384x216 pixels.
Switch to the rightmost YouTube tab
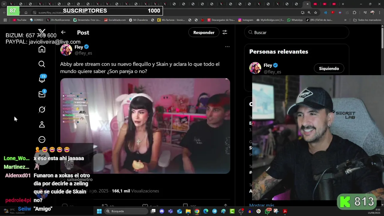(x=334, y=4)
